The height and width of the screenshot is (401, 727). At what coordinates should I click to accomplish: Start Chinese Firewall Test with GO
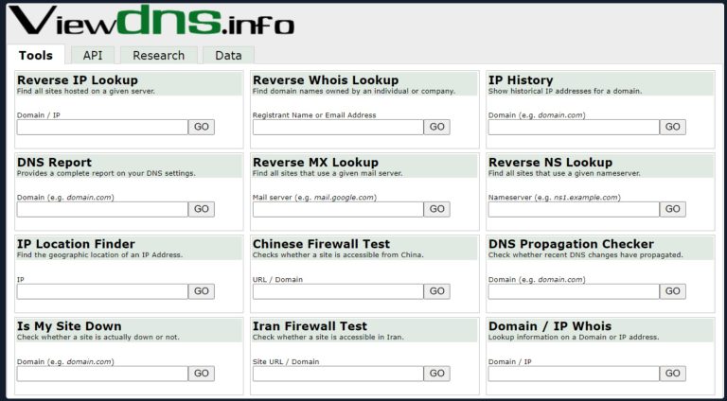[x=436, y=291]
